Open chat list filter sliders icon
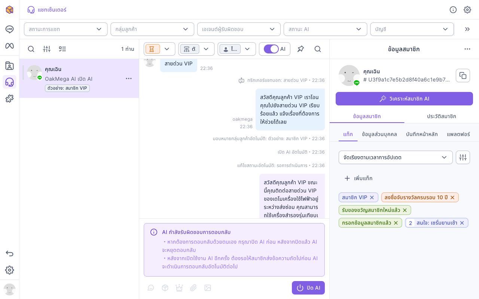Viewport: 479px width, 299px height. [x=47, y=49]
